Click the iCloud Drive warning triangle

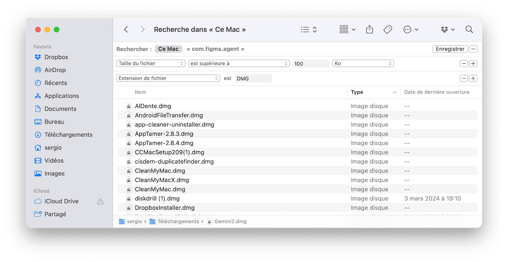pyautogui.click(x=100, y=201)
